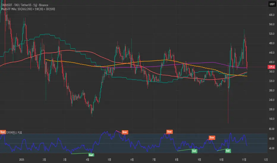Viewport: 277px width, 163px height.
Task: Click the 4월 label on time axis
Action: [x=87, y=160]
